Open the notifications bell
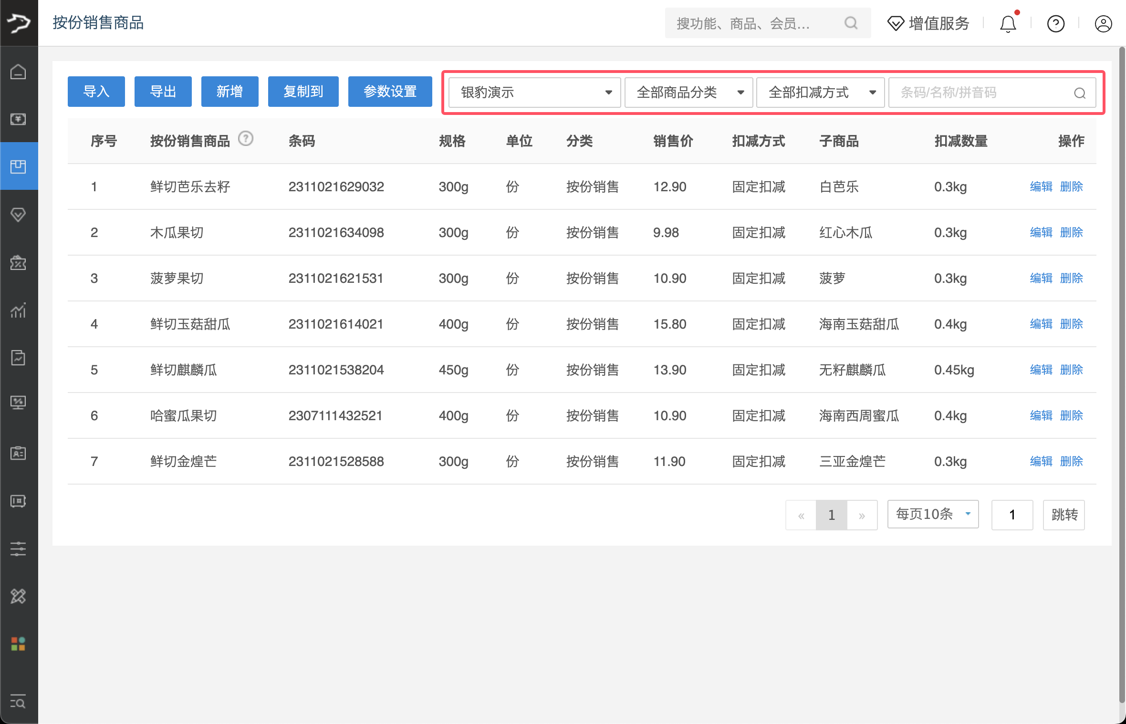 [x=1008, y=23]
